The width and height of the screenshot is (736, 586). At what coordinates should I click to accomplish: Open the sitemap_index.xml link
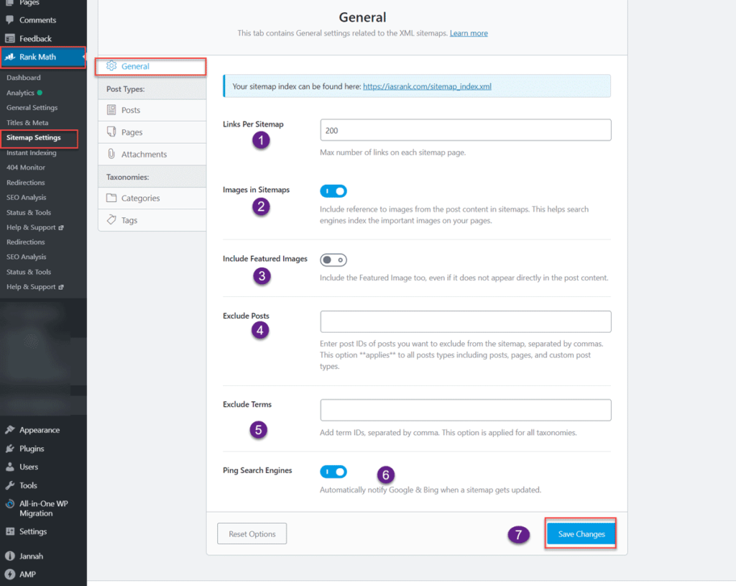[x=427, y=86]
